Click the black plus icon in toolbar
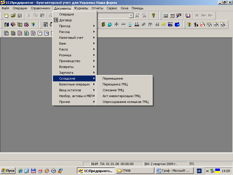The width and height of the screenshot is (233, 175). tap(117, 24)
